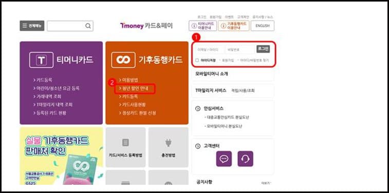Click the search magnifier icon
This screenshot has height=193, width=389.
click(88, 26)
